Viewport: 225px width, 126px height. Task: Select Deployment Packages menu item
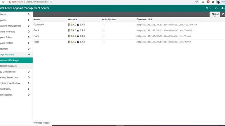16,60
